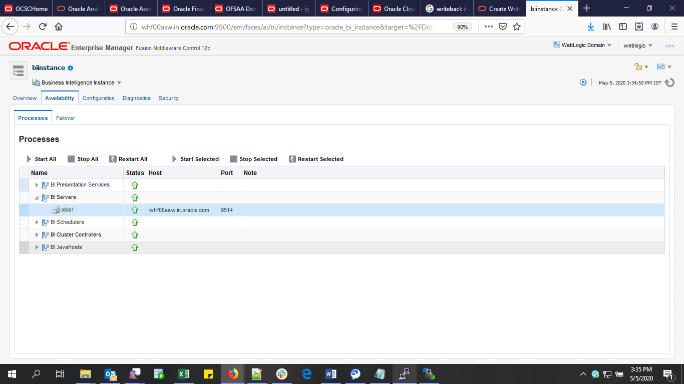
Task: Select the Availability tab
Action: [x=60, y=98]
